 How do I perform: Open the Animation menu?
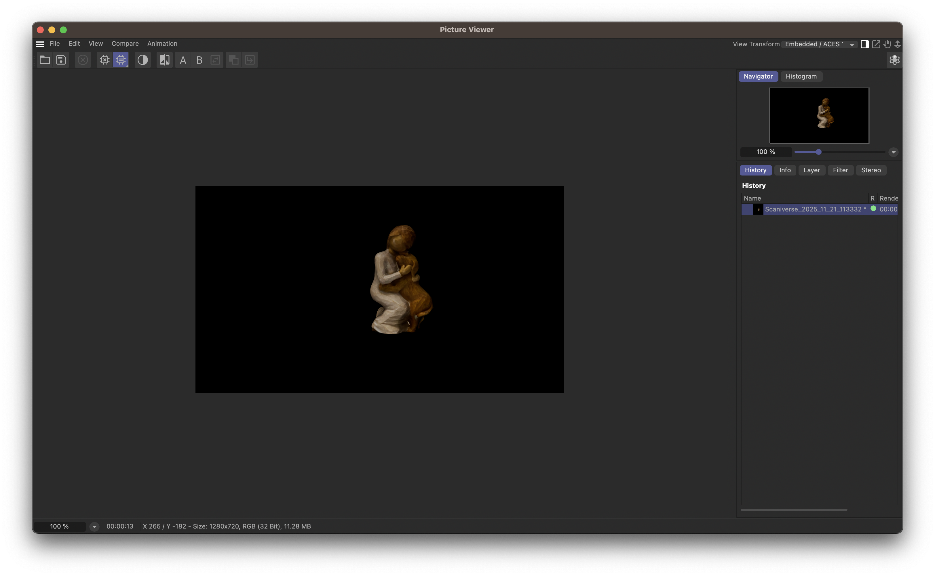click(162, 43)
